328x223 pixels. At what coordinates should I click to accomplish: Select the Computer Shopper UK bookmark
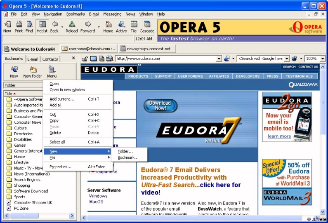tap(33, 202)
